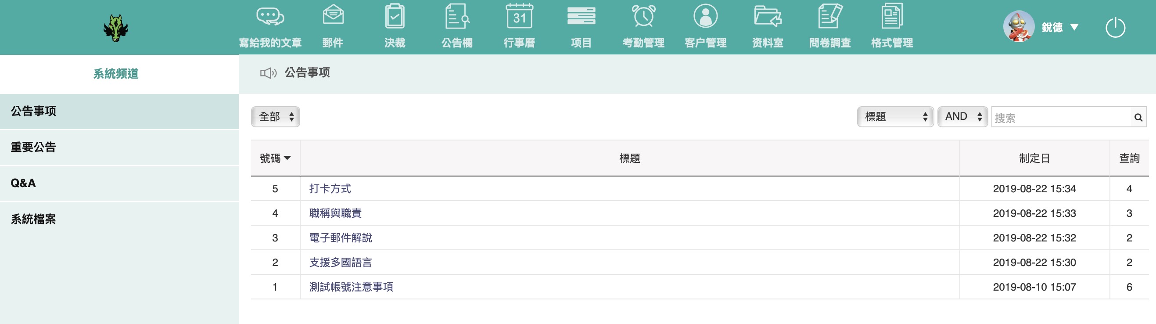
Task: Open the 行事曆 calendar icon
Action: pos(519,16)
